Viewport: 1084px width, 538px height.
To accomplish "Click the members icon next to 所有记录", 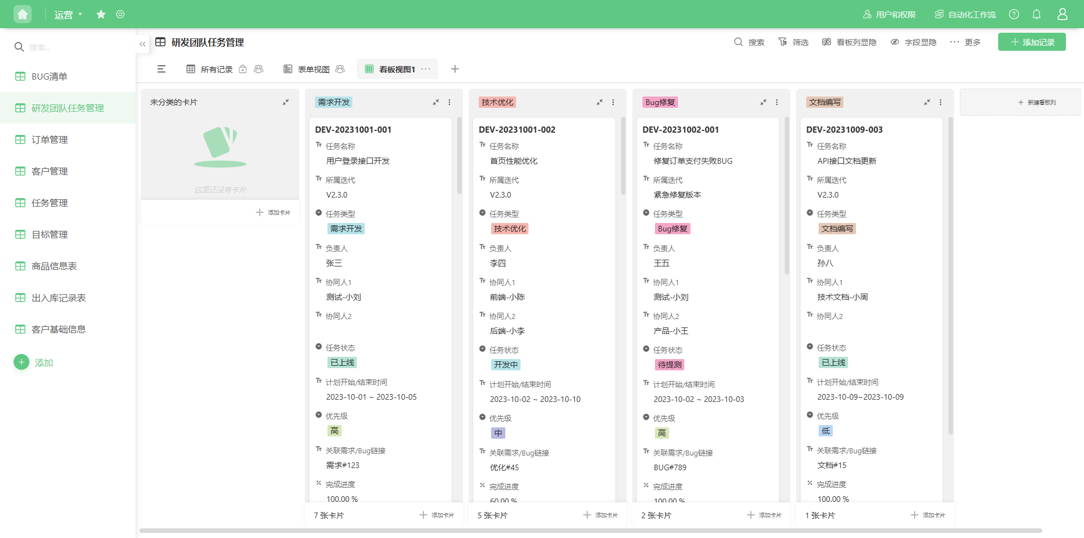I will (259, 69).
